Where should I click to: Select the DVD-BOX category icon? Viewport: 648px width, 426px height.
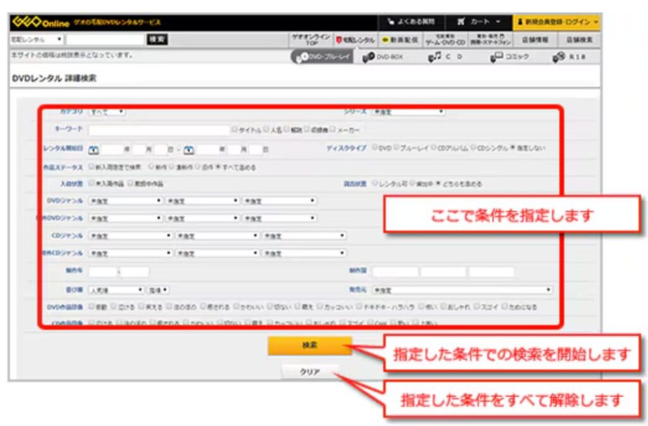369,57
